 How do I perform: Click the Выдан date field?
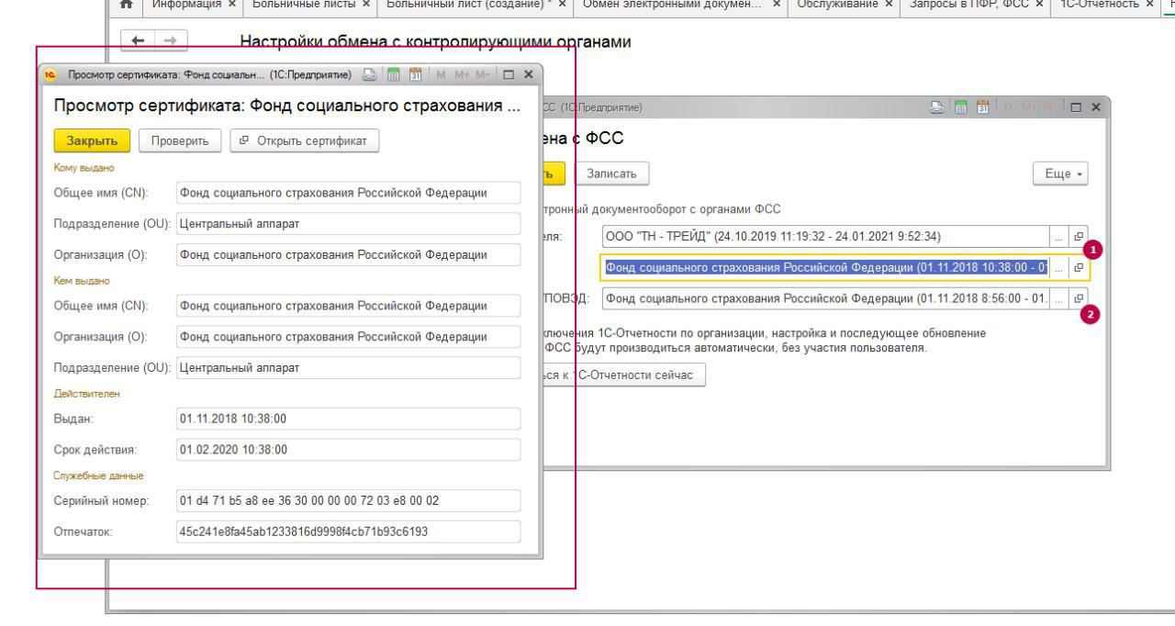point(347,419)
